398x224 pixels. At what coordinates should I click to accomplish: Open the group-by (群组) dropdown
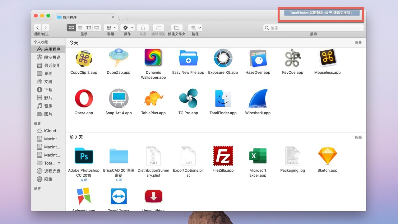(111, 28)
